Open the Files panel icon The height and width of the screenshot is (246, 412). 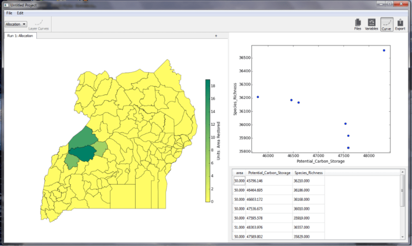pos(357,24)
